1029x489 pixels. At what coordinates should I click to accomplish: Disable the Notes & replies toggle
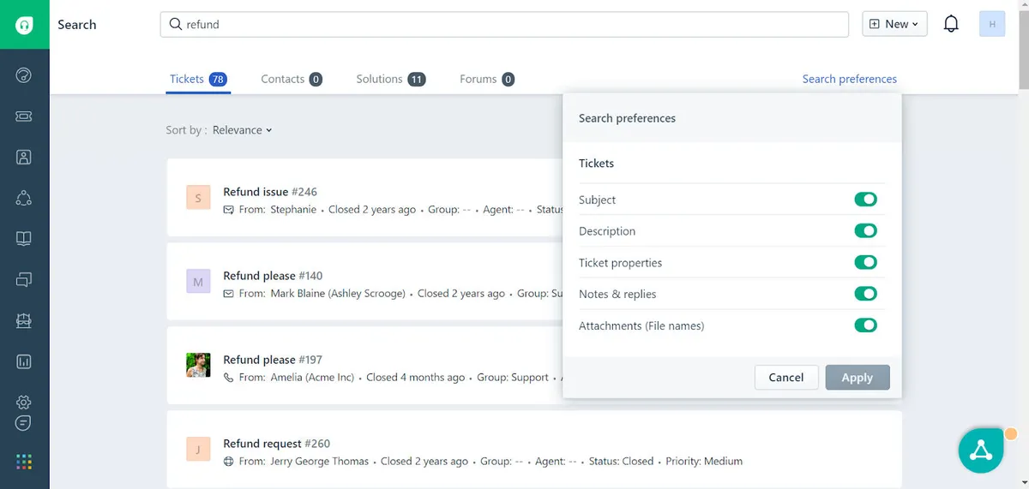tap(865, 294)
